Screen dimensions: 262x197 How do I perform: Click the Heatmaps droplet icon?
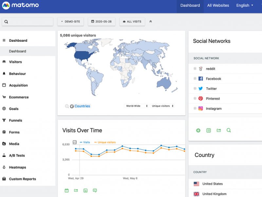pos(4,167)
